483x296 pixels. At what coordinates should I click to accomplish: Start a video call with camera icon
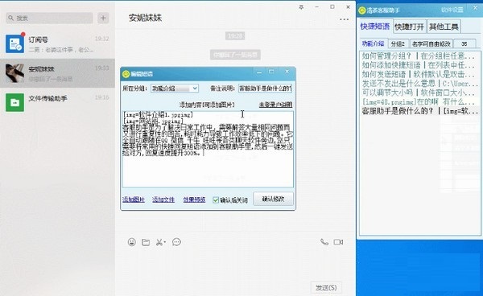338,242
